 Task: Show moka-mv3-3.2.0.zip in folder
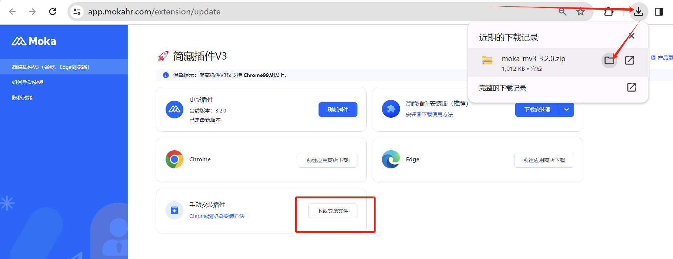tap(609, 60)
